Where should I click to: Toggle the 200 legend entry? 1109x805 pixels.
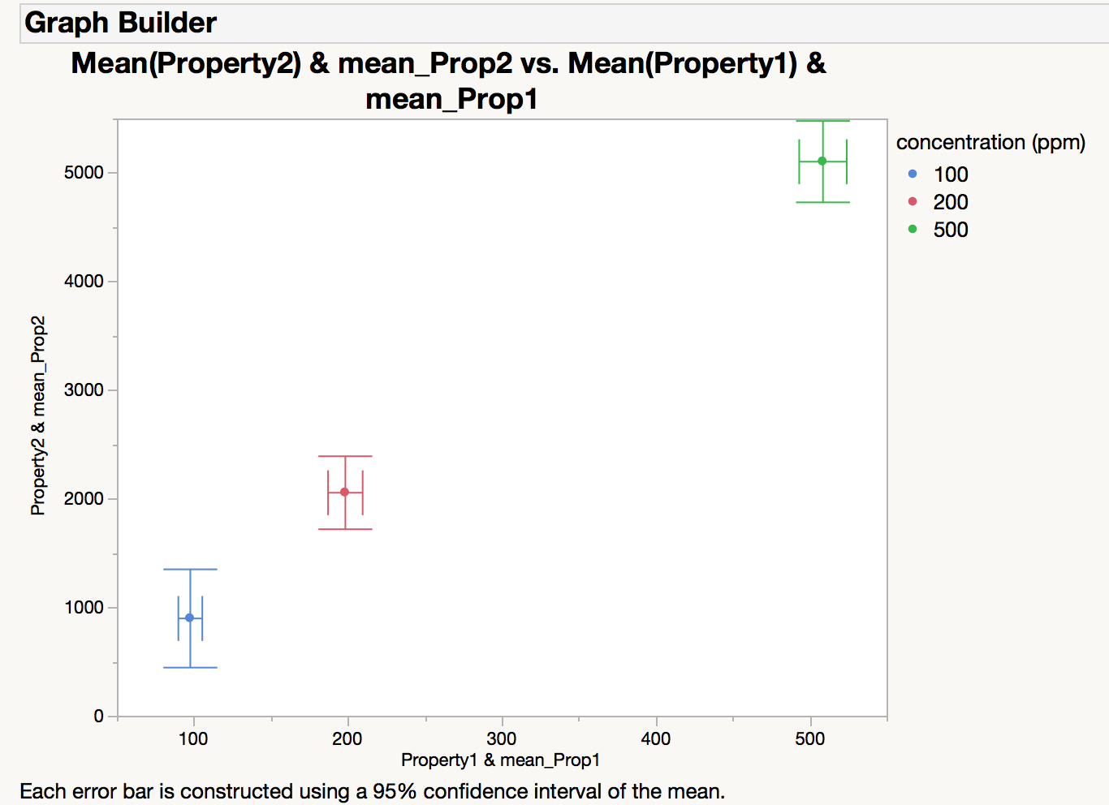click(x=950, y=202)
